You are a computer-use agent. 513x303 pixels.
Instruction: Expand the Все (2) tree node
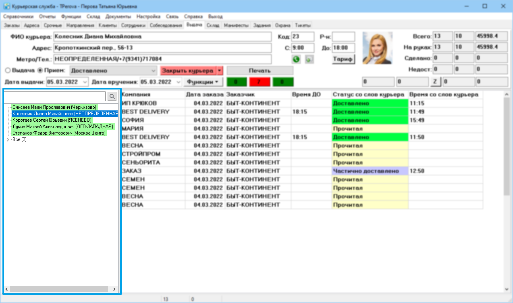[8, 139]
